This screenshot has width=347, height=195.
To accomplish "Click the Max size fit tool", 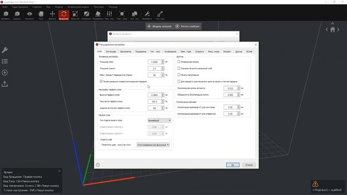I will (121, 14).
